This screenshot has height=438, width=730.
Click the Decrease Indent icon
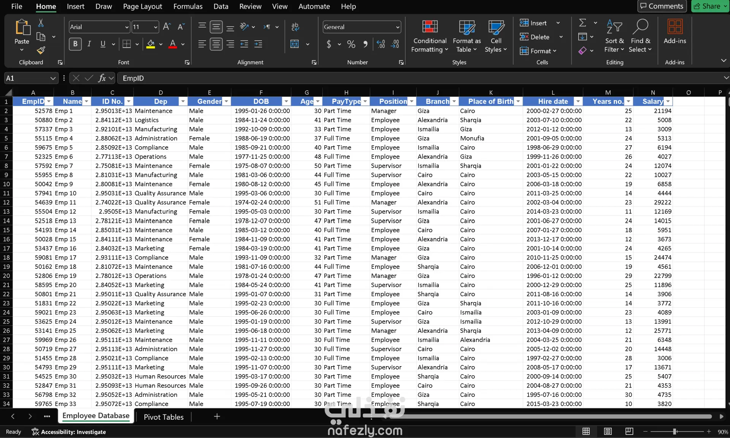pyautogui.click(x=244, y=44)
